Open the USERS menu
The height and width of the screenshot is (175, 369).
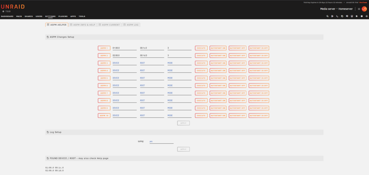click(39, 17)
